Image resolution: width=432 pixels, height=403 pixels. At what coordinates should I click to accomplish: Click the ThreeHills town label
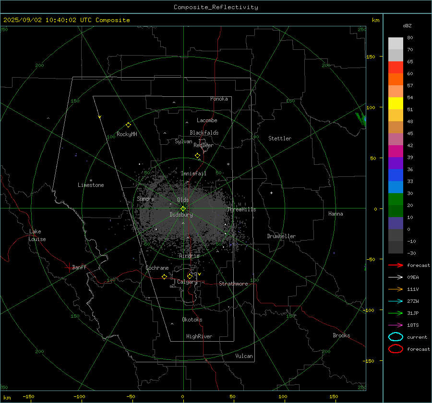tap(241, 209)
